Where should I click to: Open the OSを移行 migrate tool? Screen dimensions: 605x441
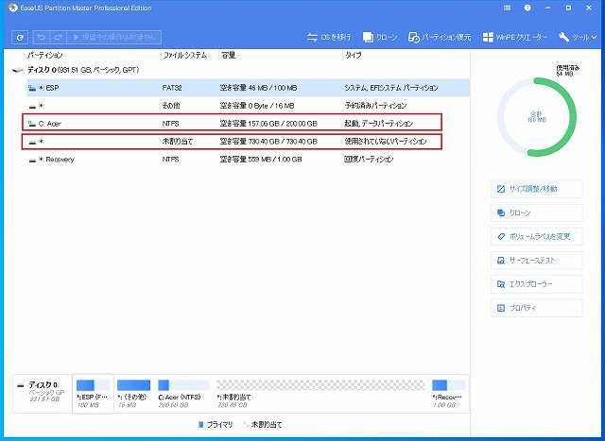click(x=329, y=38)
